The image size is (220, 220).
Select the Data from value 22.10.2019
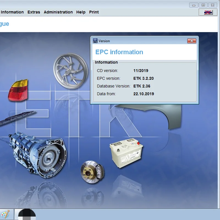tap(144, 94)
